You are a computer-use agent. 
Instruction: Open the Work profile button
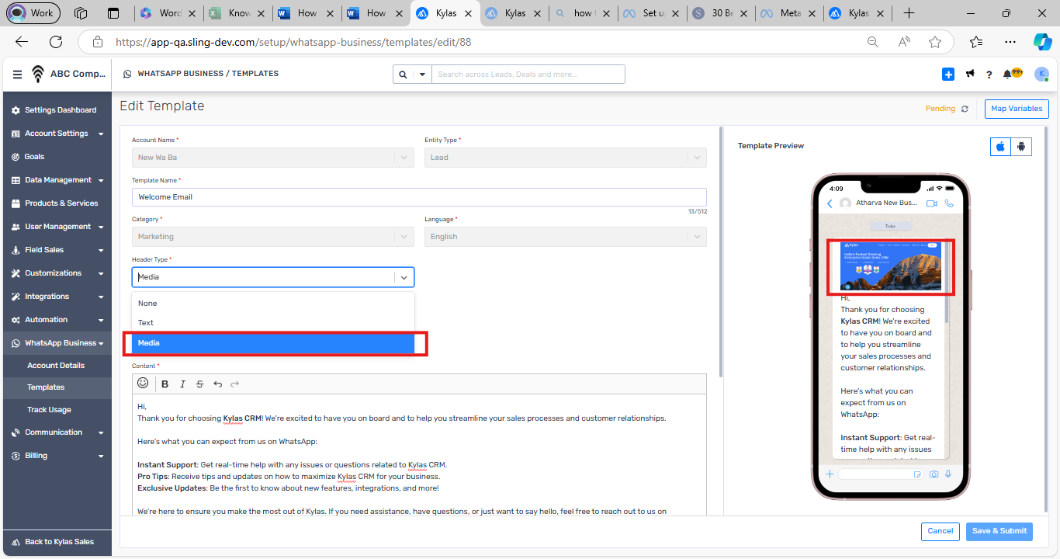(x=32, y=13)
